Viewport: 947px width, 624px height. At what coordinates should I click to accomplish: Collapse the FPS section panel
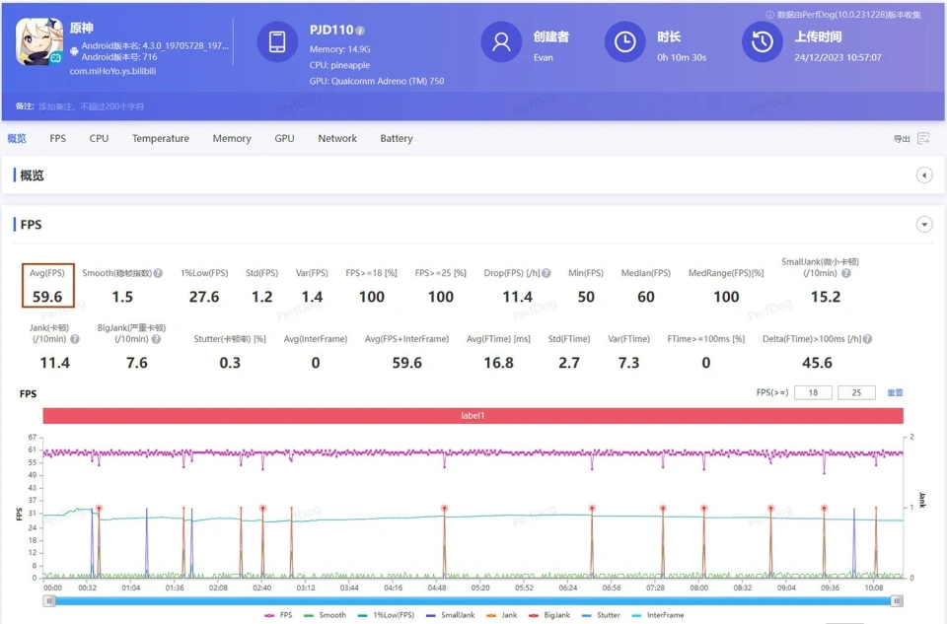tap(924, 225)
